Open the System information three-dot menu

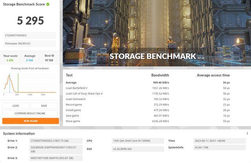coord(247,133)
